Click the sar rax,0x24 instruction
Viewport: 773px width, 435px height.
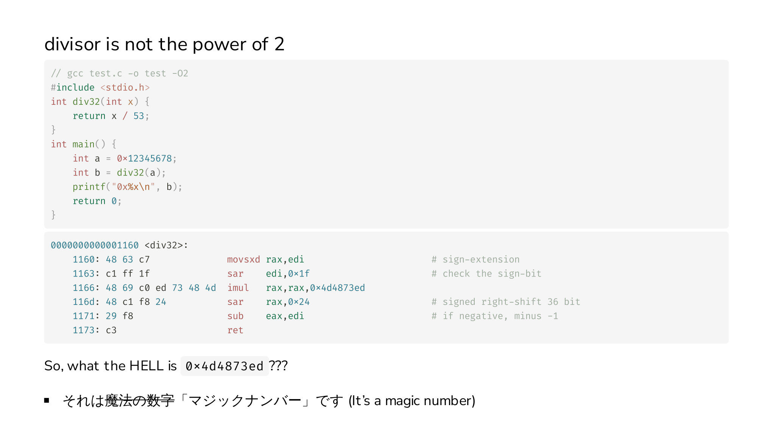point(268,302)
